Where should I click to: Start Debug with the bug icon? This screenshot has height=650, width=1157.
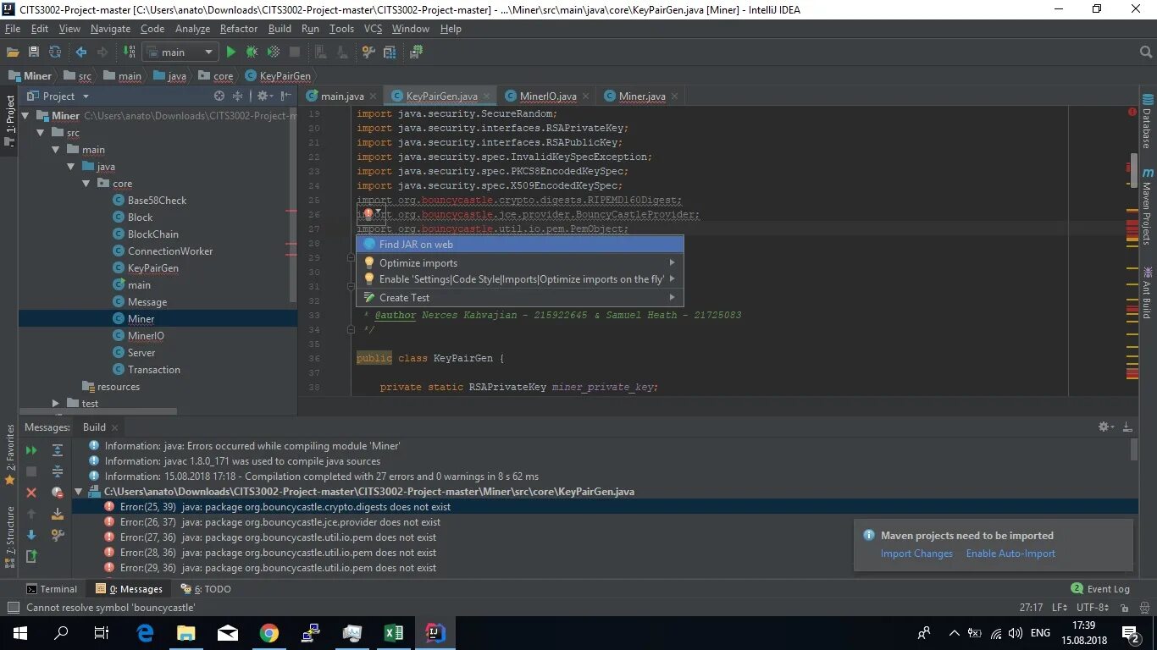(x=252, y=52)
